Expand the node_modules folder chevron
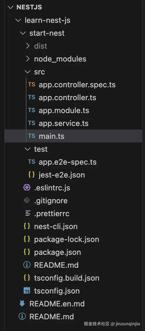The height and width of the screenshot is (331, 145). (x=28, y=59)
